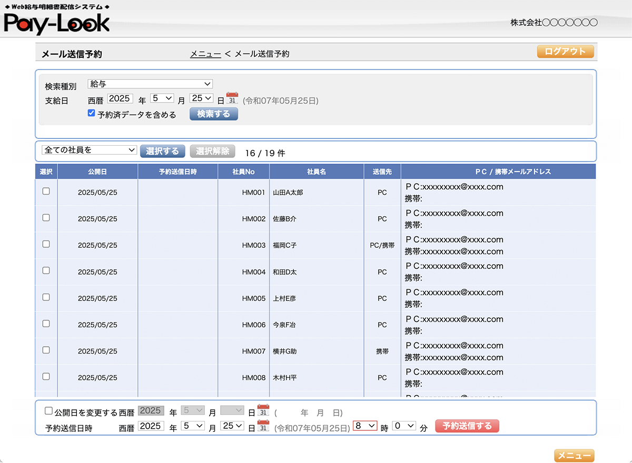Screen dimensions: 632x463
Task: Click the 支給日 year input field
Action: 120,98
